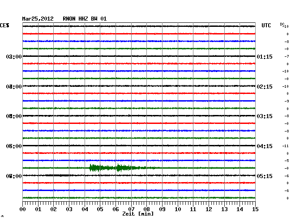Click the 03 minute axis label
The height and width of the screenshot is (221, 291).
(69, 209)
